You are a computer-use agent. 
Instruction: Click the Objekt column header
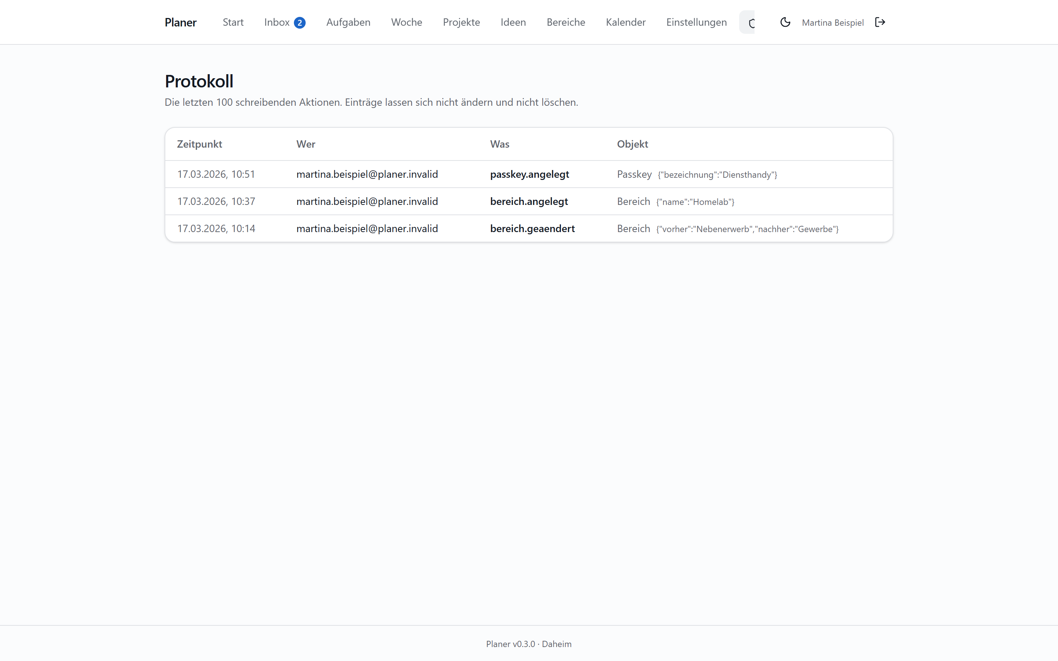pyautogui.click(x=632, y=144)
